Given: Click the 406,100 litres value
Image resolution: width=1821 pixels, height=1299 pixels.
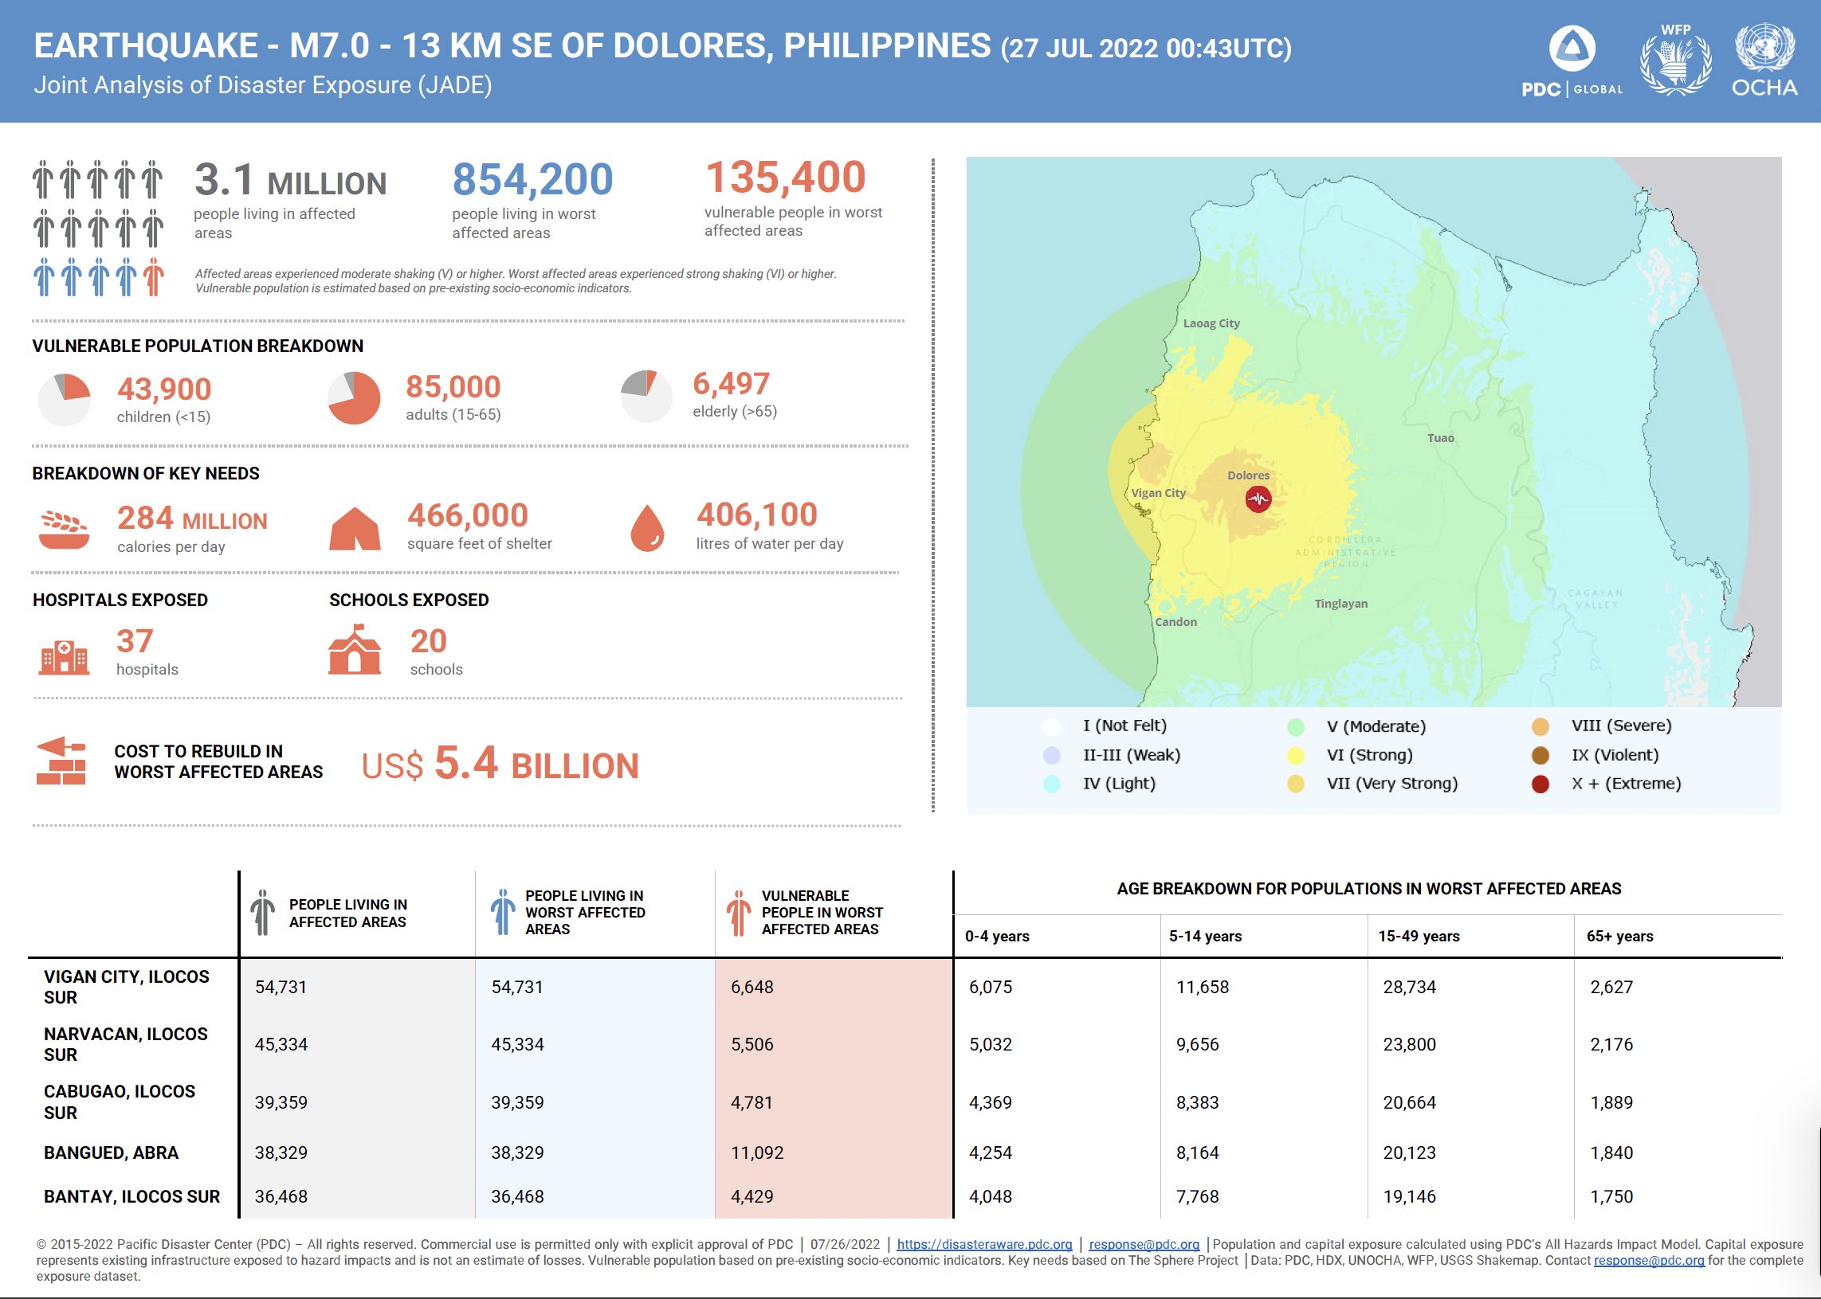Looking at the screenshot, I should (x=756, y=515).
